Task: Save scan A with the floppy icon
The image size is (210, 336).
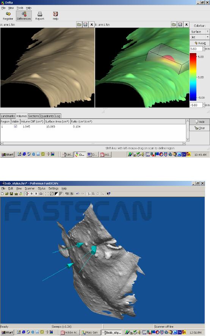Action: [85, 25]
